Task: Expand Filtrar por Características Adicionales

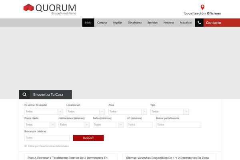Action: 48,146
